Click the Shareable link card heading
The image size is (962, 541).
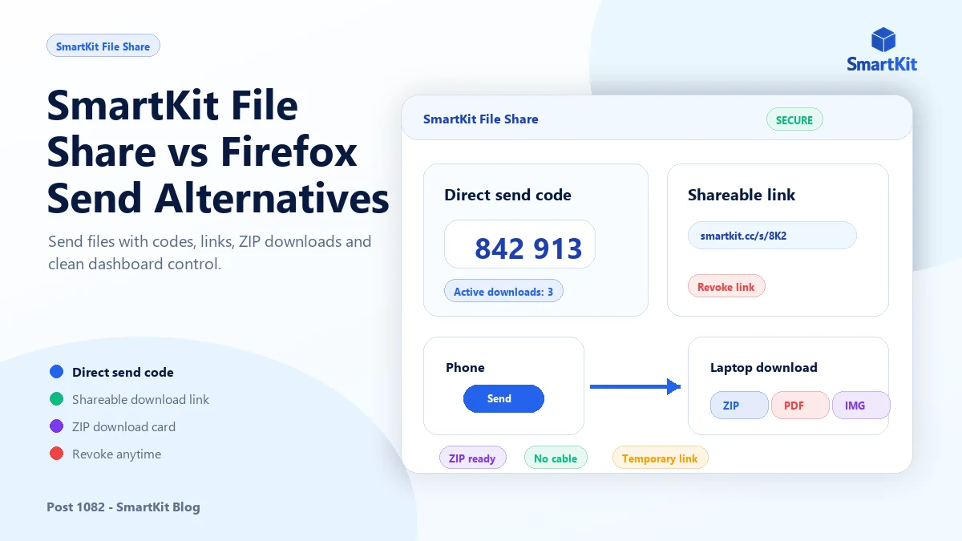(x=742, y=195)
